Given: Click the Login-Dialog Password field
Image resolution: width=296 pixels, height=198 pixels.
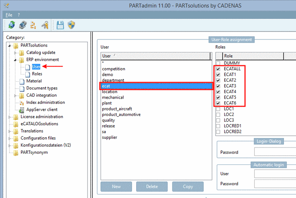Looking at the screenshot, I should (x=275, y=152).
